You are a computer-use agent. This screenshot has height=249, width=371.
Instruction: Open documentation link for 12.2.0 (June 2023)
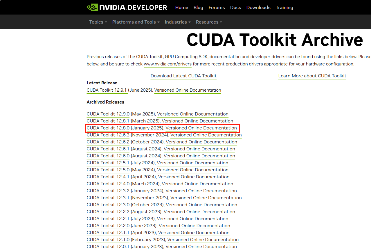(194, 226)
